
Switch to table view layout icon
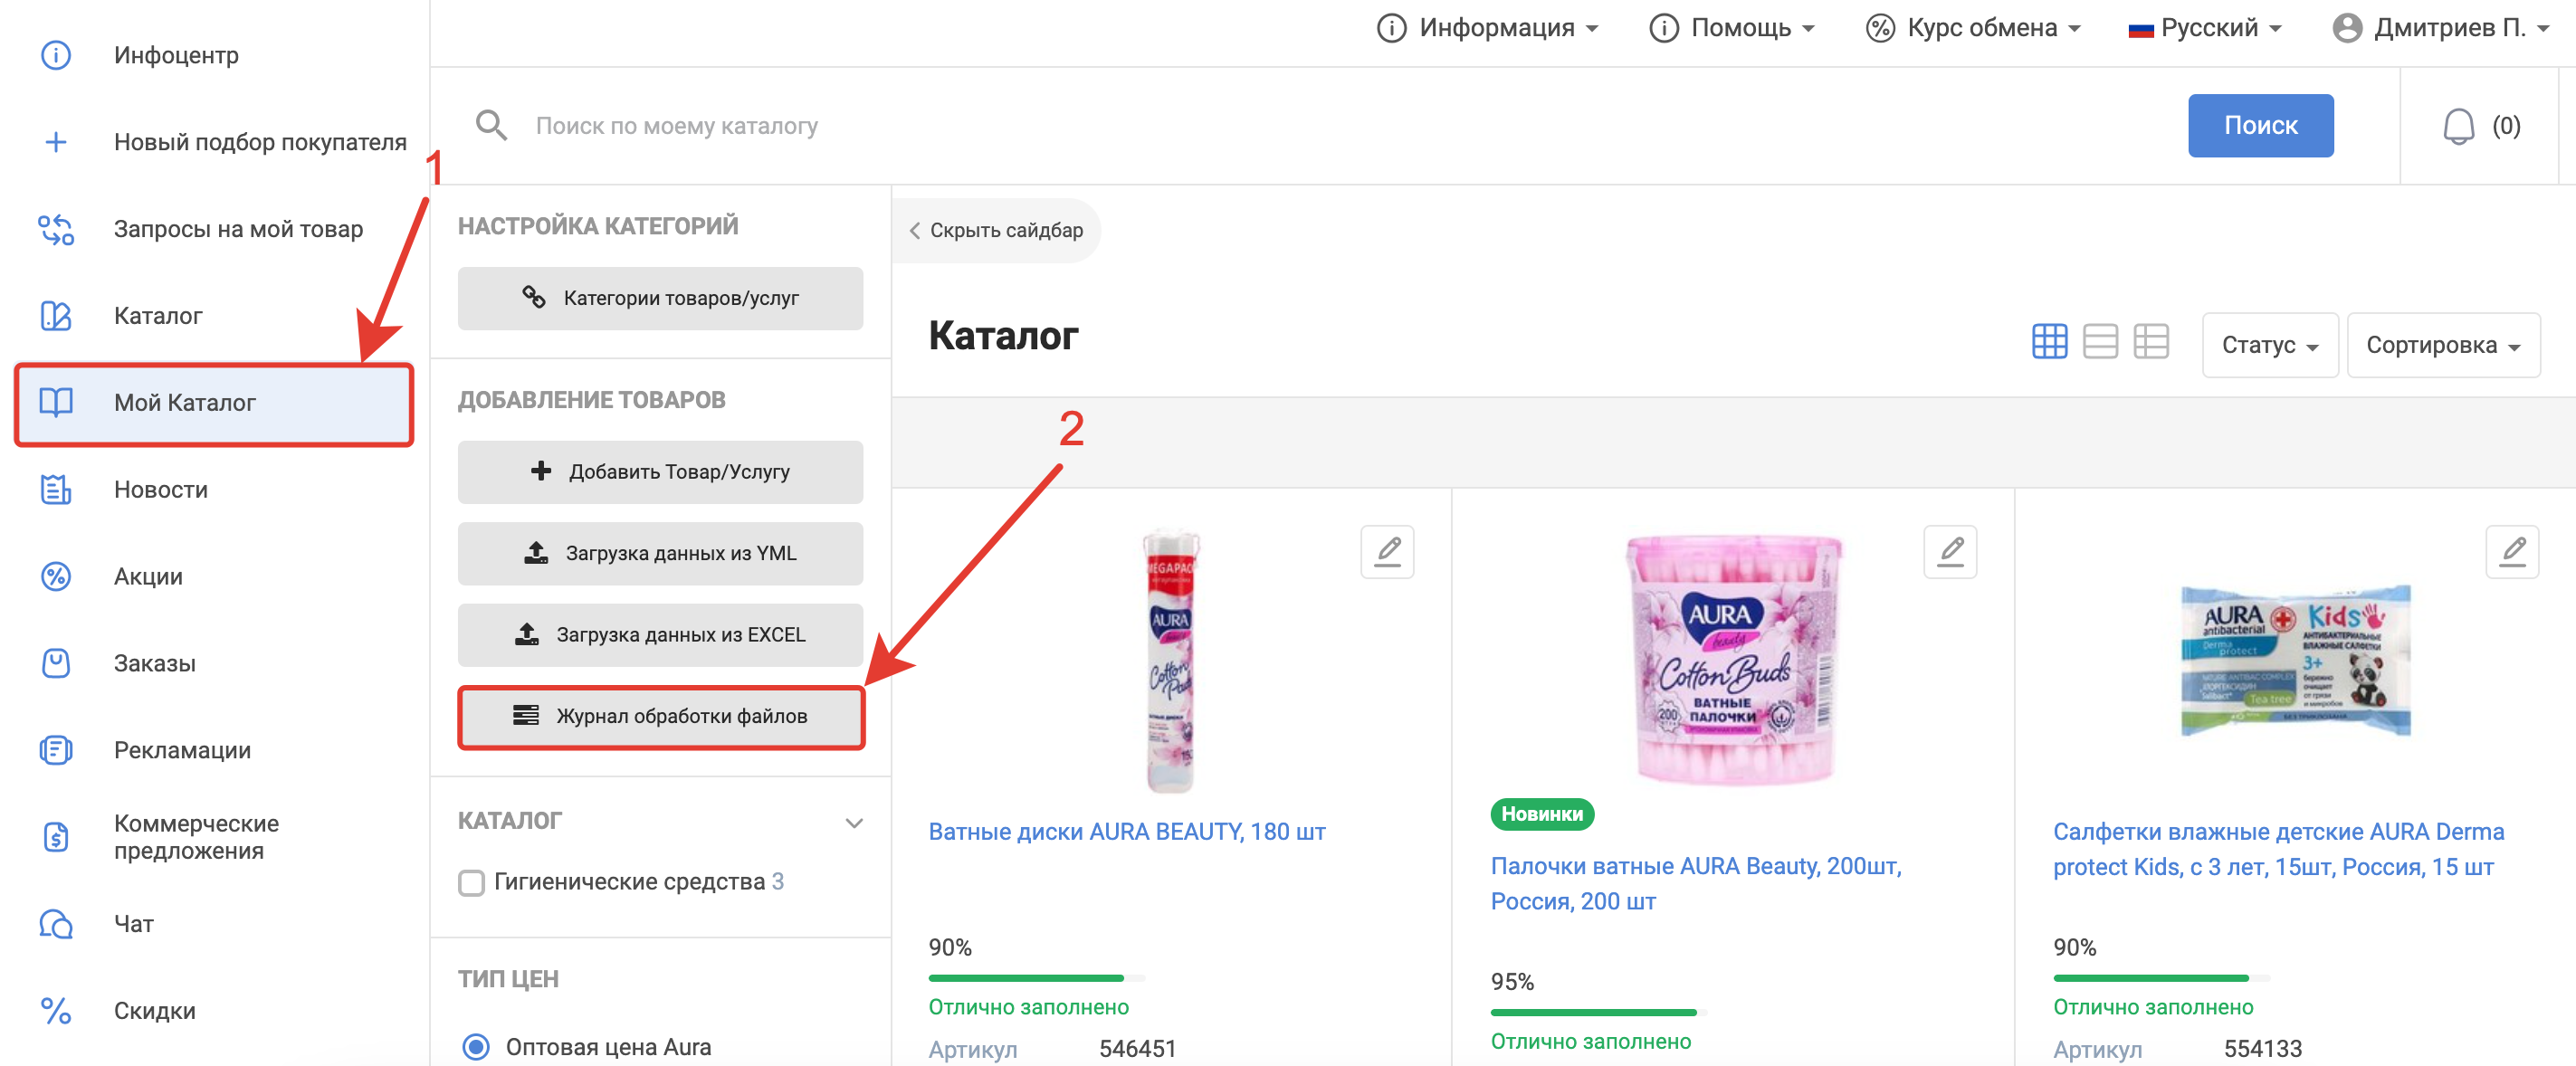[2150, 342]
